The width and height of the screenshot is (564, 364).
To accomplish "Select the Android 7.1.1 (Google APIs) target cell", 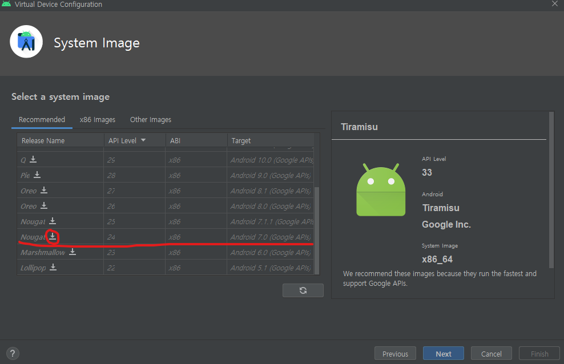I will pyautogui.click(x=270, y=221).
